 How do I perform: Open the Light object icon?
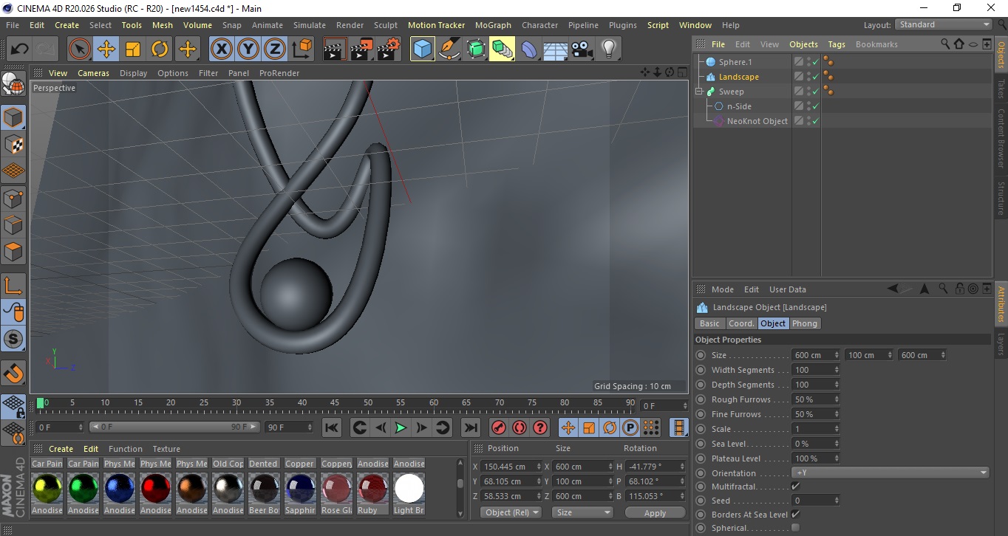[608, 49]
